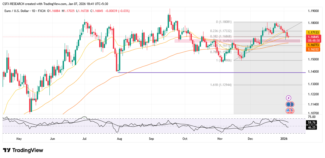This screenshot has width=325, height=158.
Task: Click the Aug label on time axis
Action: click(x=119, y=139)
